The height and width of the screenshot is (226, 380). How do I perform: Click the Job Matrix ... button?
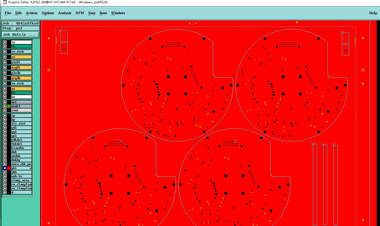click(20, 34)
